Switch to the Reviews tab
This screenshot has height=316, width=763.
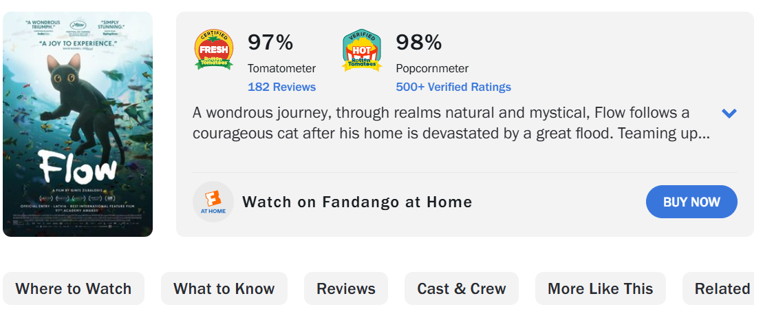[x=346, y=288]
